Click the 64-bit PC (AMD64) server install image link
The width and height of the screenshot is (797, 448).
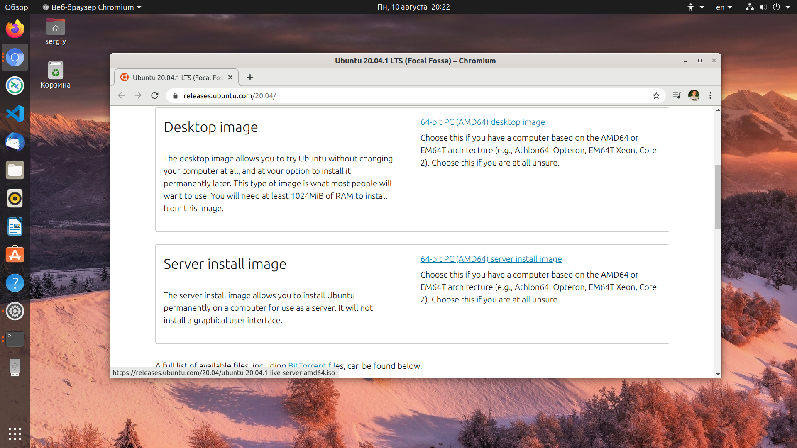(491, 259)
